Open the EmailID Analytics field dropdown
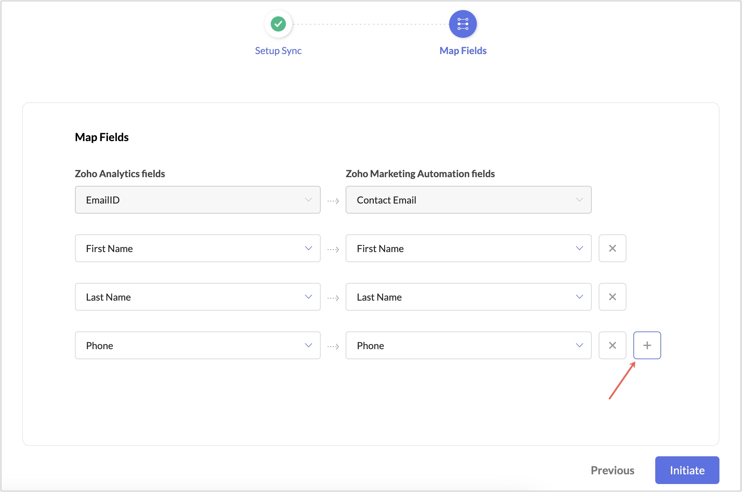This screenshot has width=742, height=492. [197, 200]
